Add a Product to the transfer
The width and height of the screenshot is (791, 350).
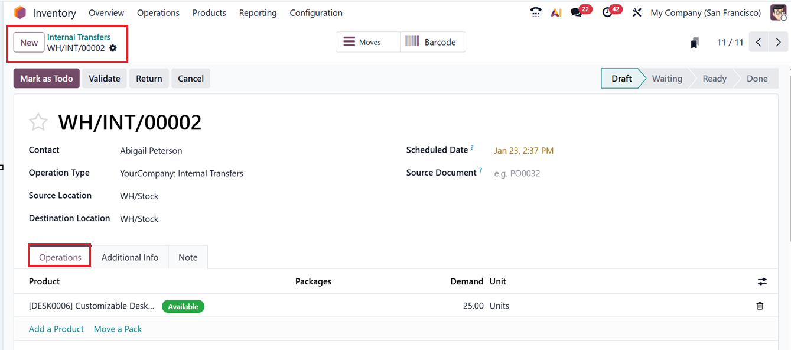click(56, 329)
